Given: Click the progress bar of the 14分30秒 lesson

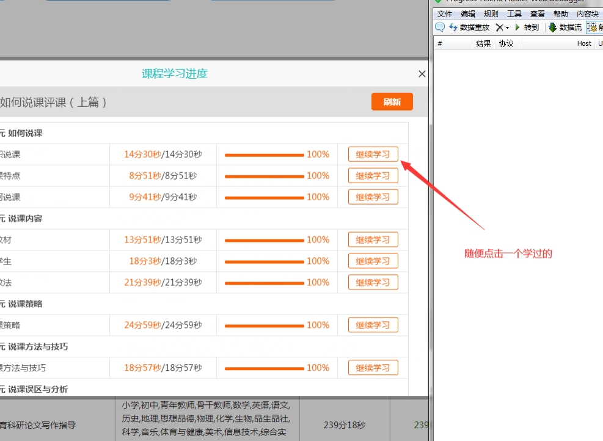Looking at the screenshot, I should tap(264, 155).
